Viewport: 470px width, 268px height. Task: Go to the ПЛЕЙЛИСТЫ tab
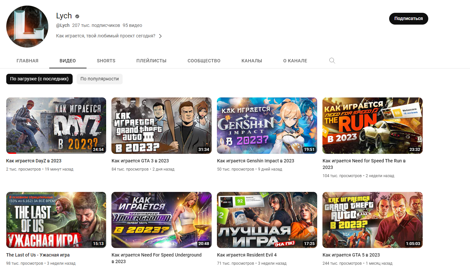(x=152, y=61)
